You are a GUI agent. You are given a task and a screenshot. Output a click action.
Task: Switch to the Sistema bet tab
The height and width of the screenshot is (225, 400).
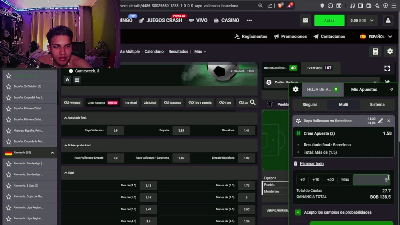[377, 105]
